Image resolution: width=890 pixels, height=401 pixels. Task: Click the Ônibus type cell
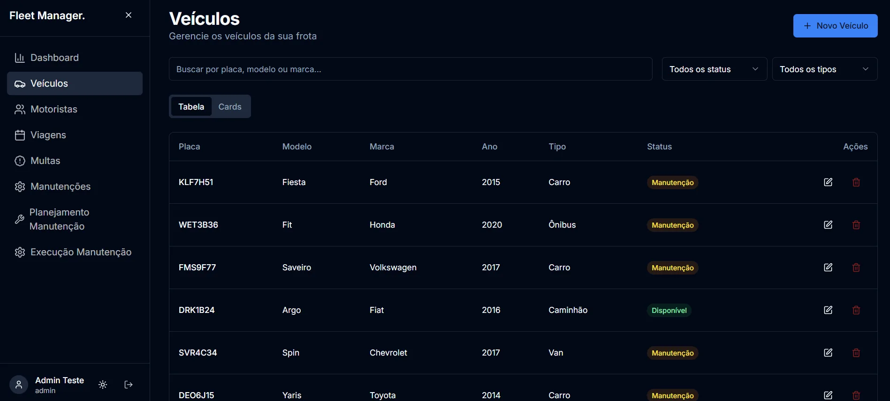pyautogui.click(x=562, y=225)
